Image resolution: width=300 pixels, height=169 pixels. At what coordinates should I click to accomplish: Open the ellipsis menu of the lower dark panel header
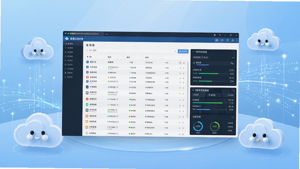[x=234, y=91]
